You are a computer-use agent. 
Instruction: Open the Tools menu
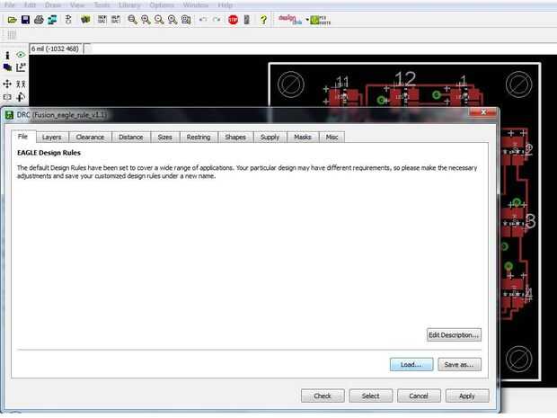[102, 5]
